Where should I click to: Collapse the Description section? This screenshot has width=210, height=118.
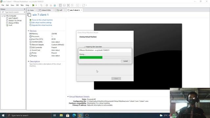(x=29, y=61)
